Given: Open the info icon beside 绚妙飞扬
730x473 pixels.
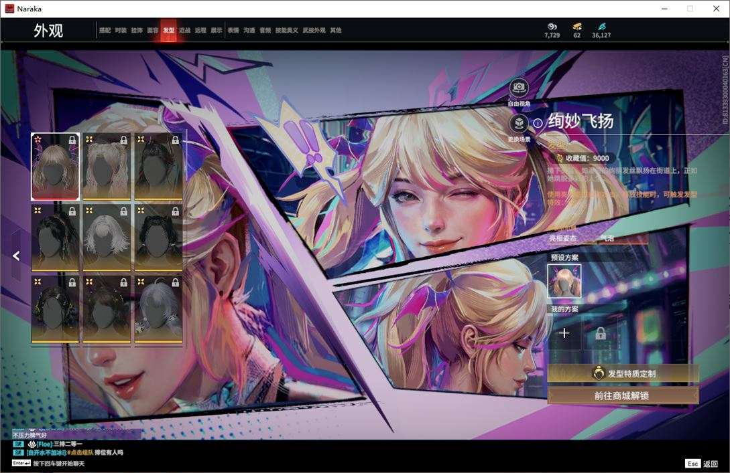Looking at the screenshot, I should 538,123.
